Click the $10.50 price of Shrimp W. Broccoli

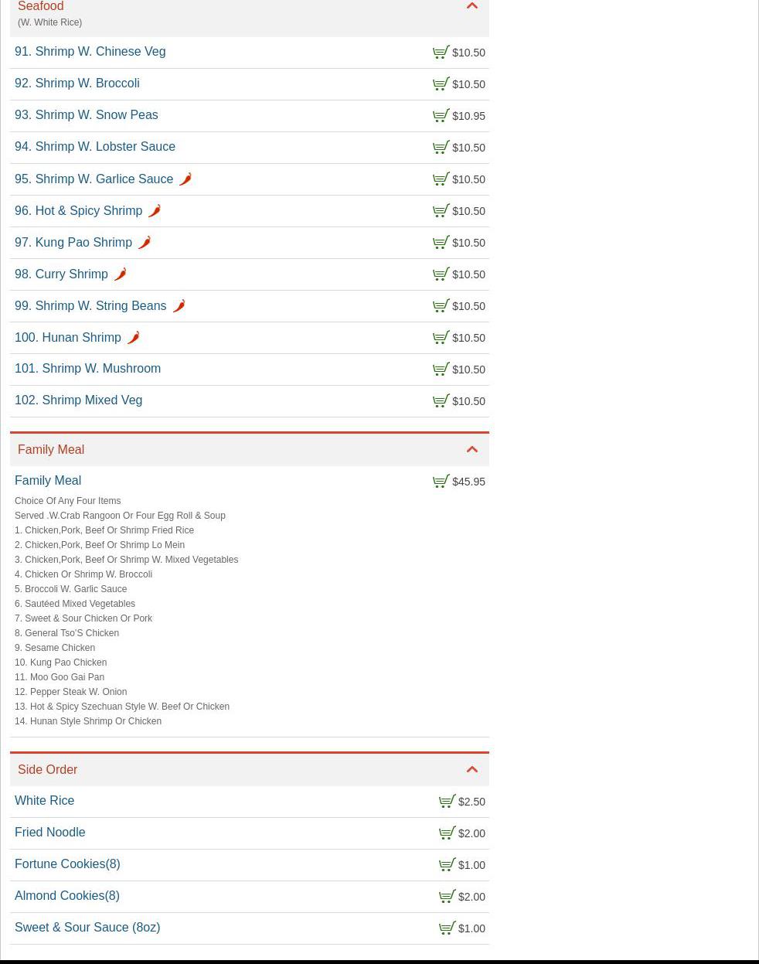pyautogui.click(x=468, y=84)
